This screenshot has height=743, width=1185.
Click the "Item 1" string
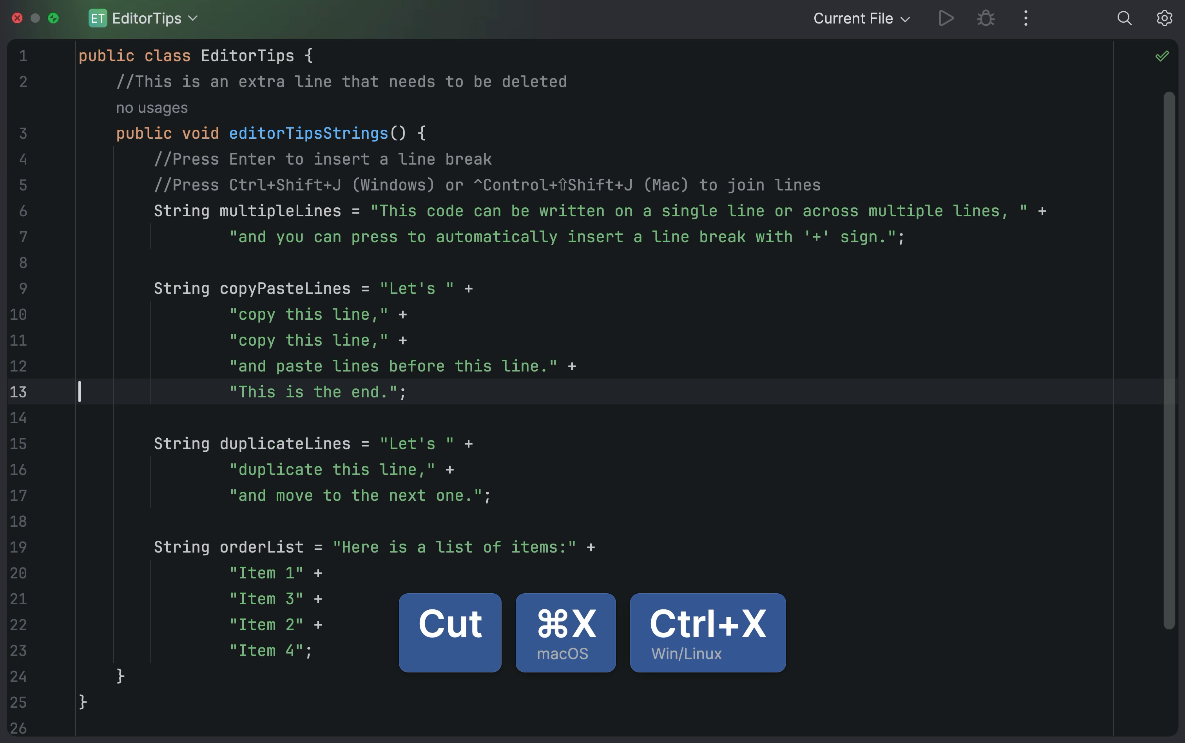click(x=266, y=573)
